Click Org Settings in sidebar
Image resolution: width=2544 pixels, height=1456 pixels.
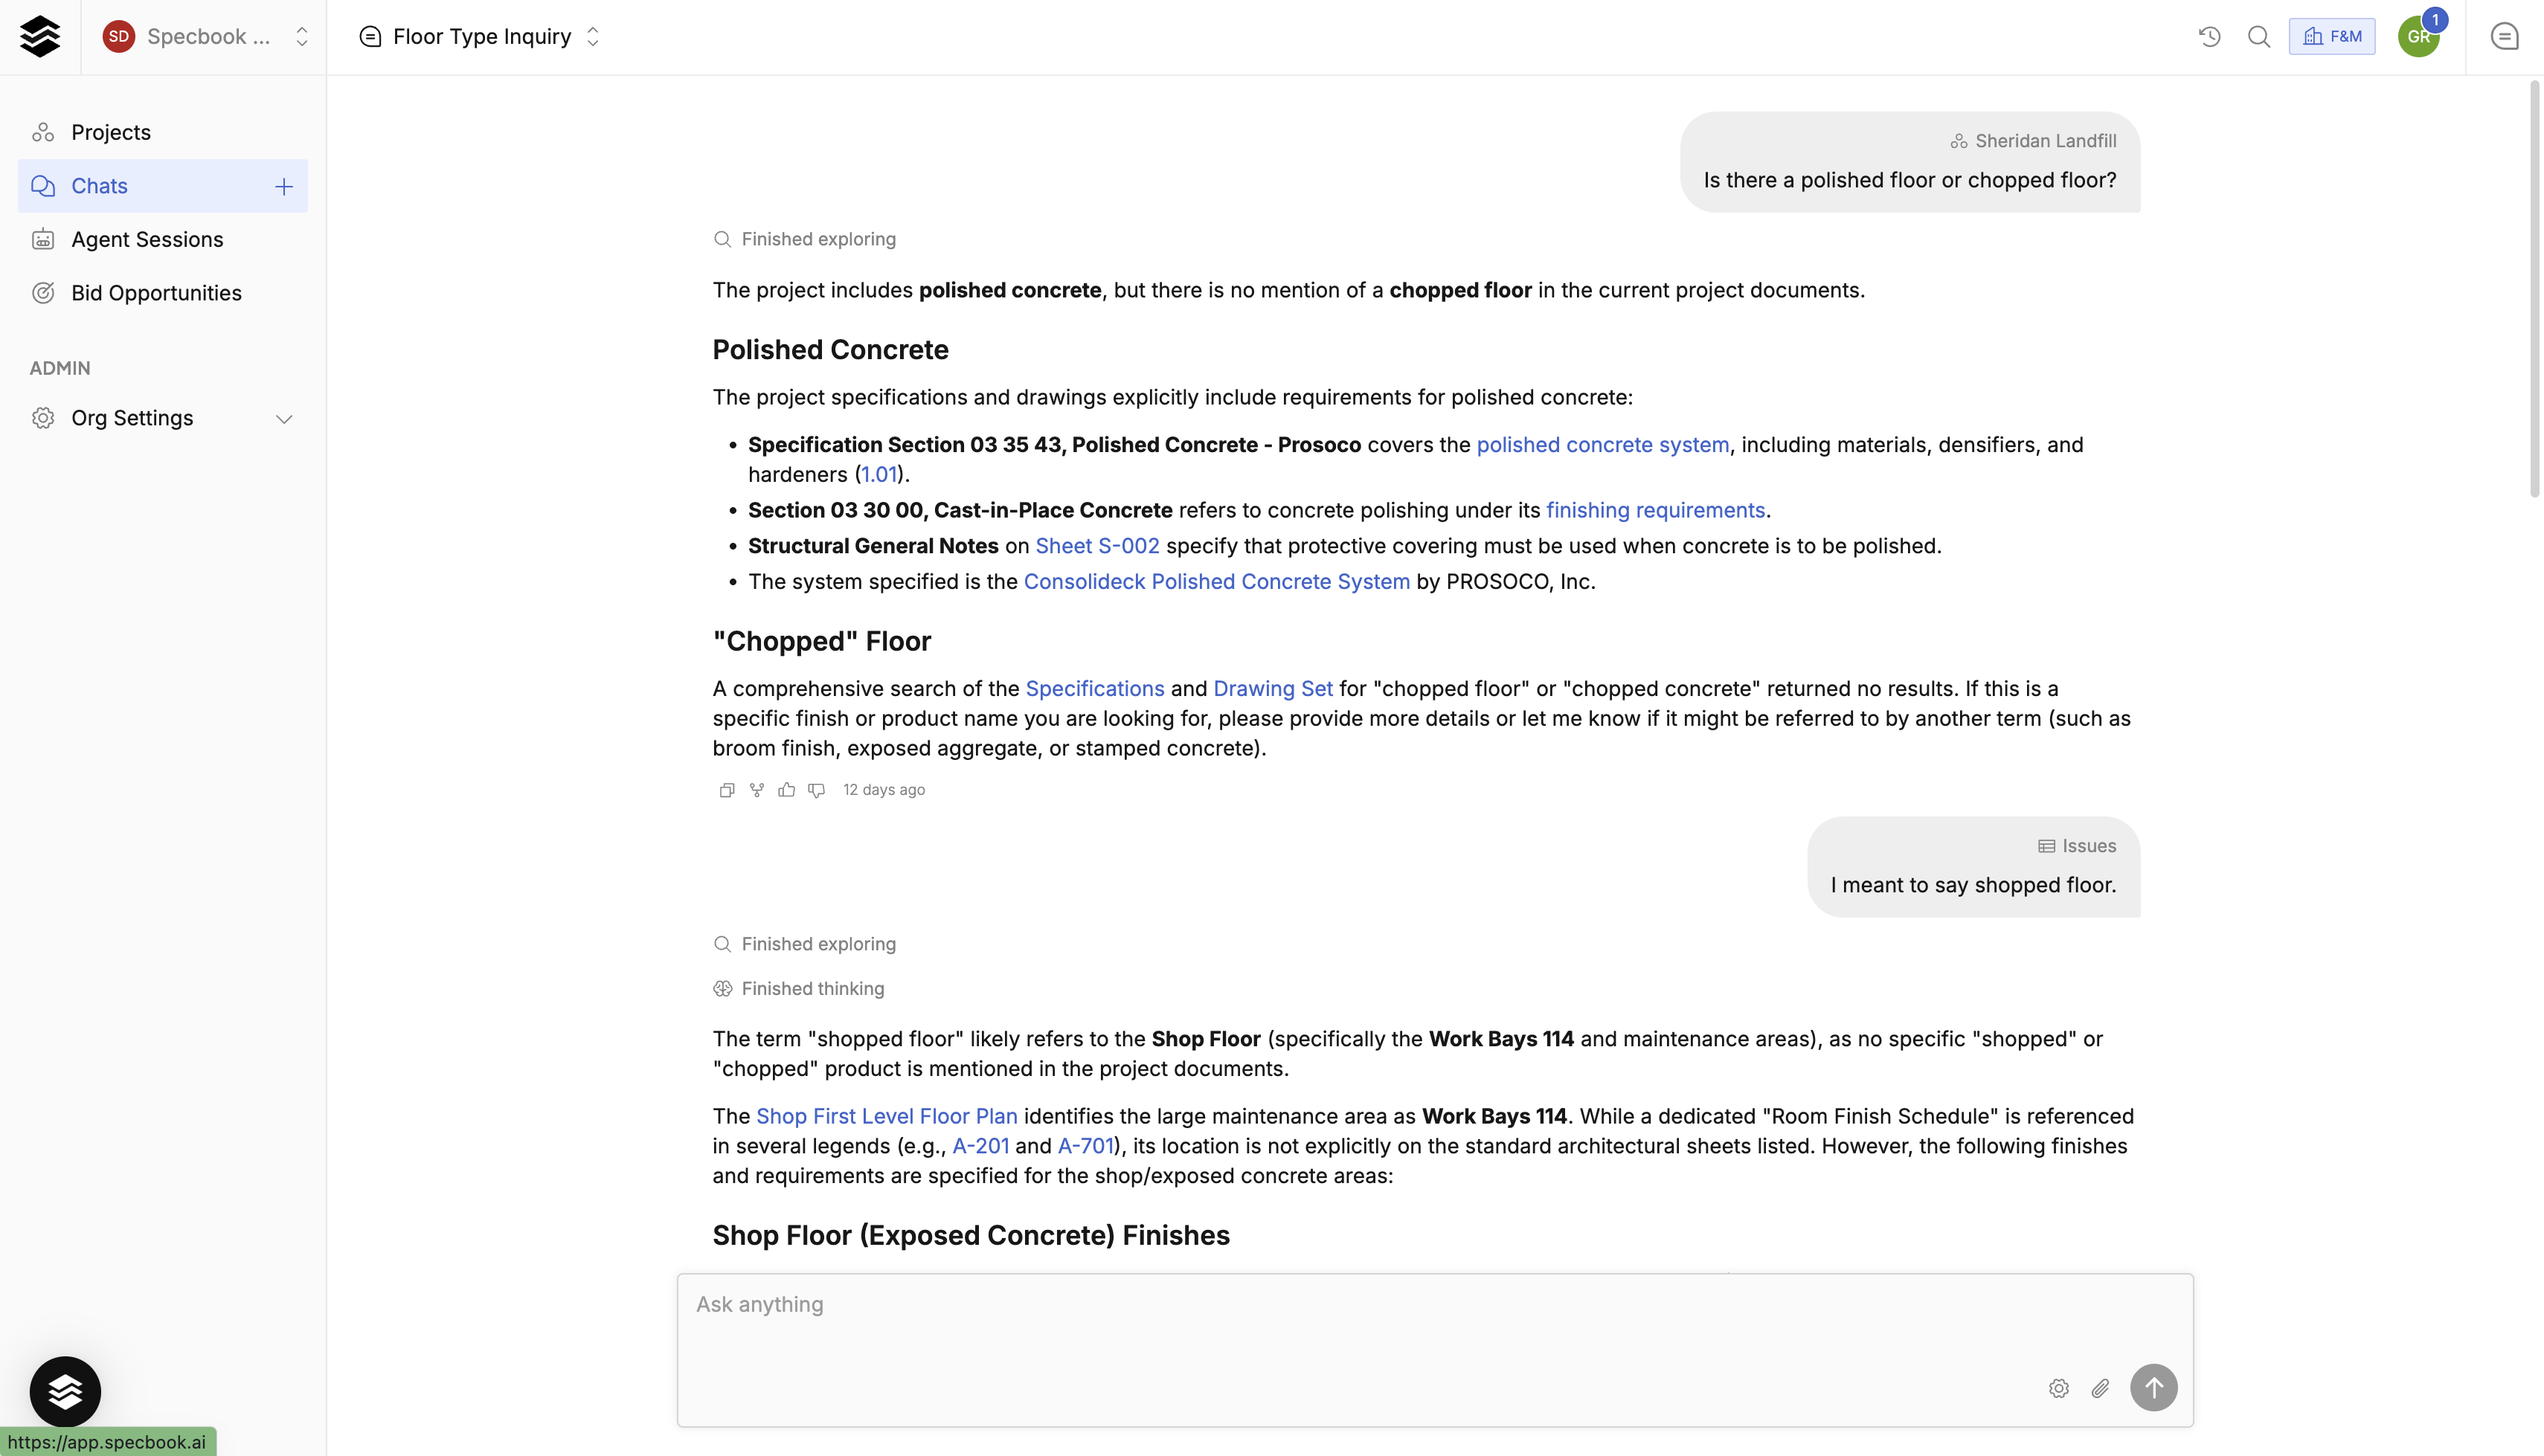[163, 418]
